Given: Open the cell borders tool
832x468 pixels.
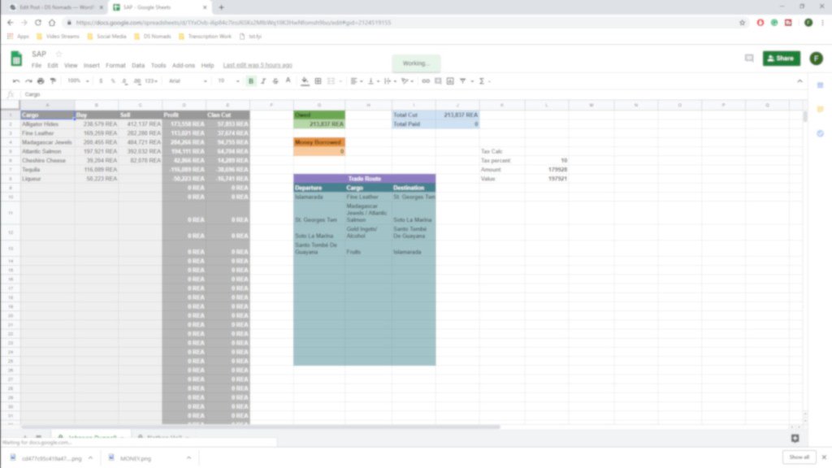Looking at the screenshot, I should 318,81.
